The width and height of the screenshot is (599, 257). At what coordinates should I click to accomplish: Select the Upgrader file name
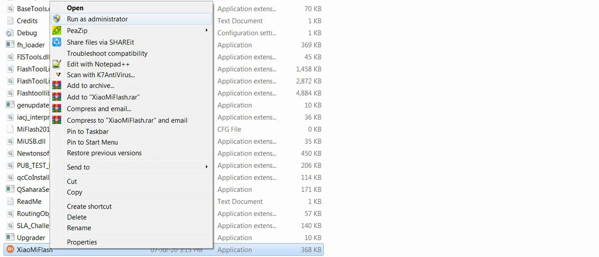(x=31, y=238)
